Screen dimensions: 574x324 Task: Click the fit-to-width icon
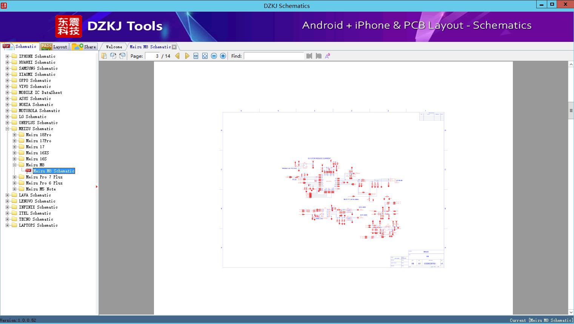coord(195,55)
